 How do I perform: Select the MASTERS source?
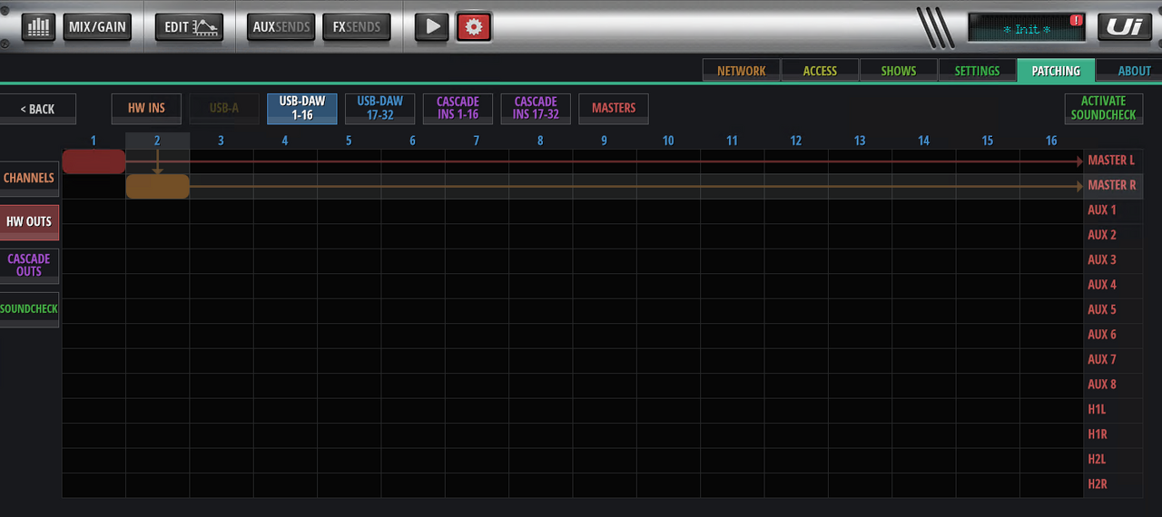(x=614, y=108)
